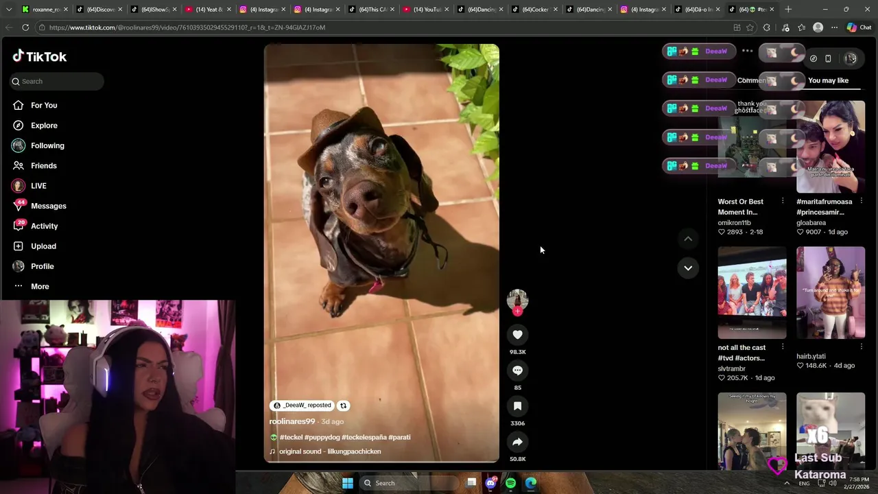Open the TikTok coins icon at top right

(x=814, y=58)
